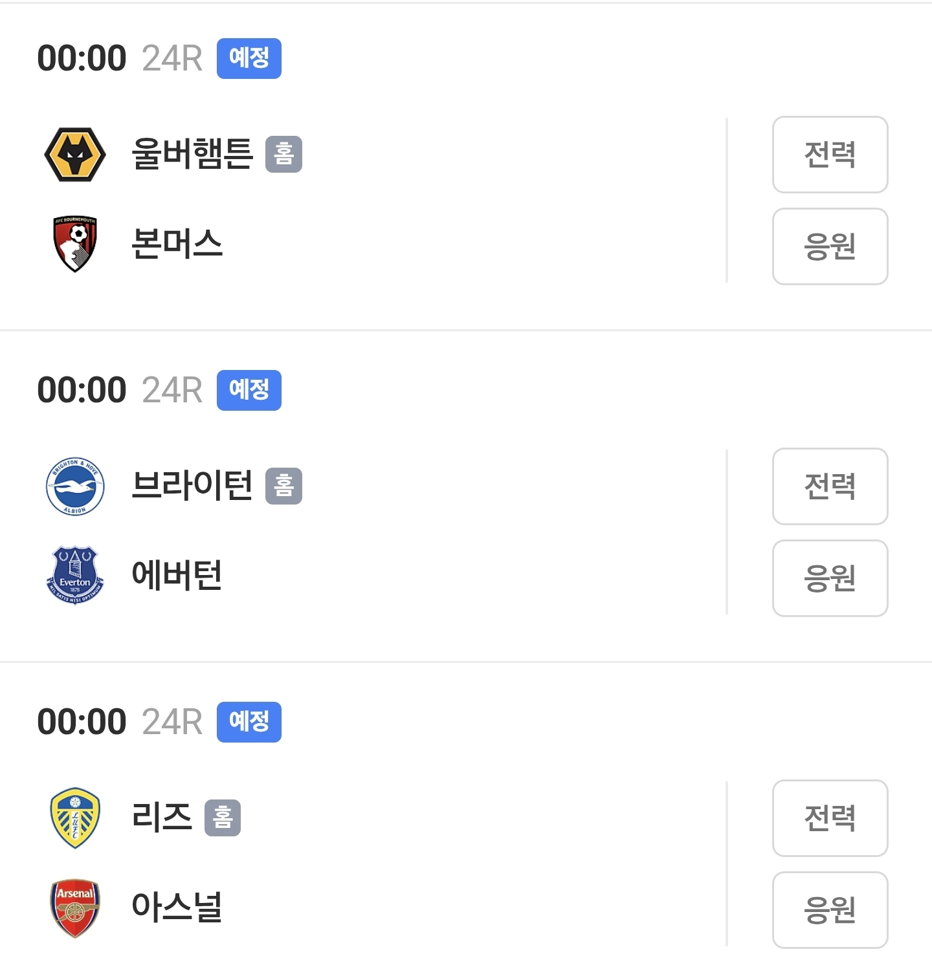
Task: Select the 브라이턴 team name
Action: click(192, 486)
